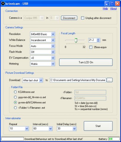
Task: Click the krinnicam app icon in title bar
Action: 3,4
